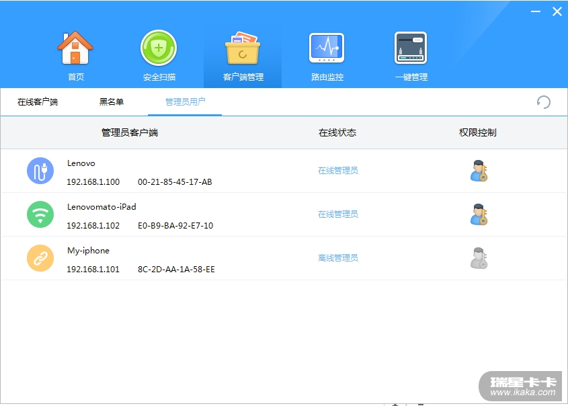Screen dimensions: 568x406
Task: Click MAC address 8C-2D-AA-1A-58-EE
Action: [x=176, y=270]
